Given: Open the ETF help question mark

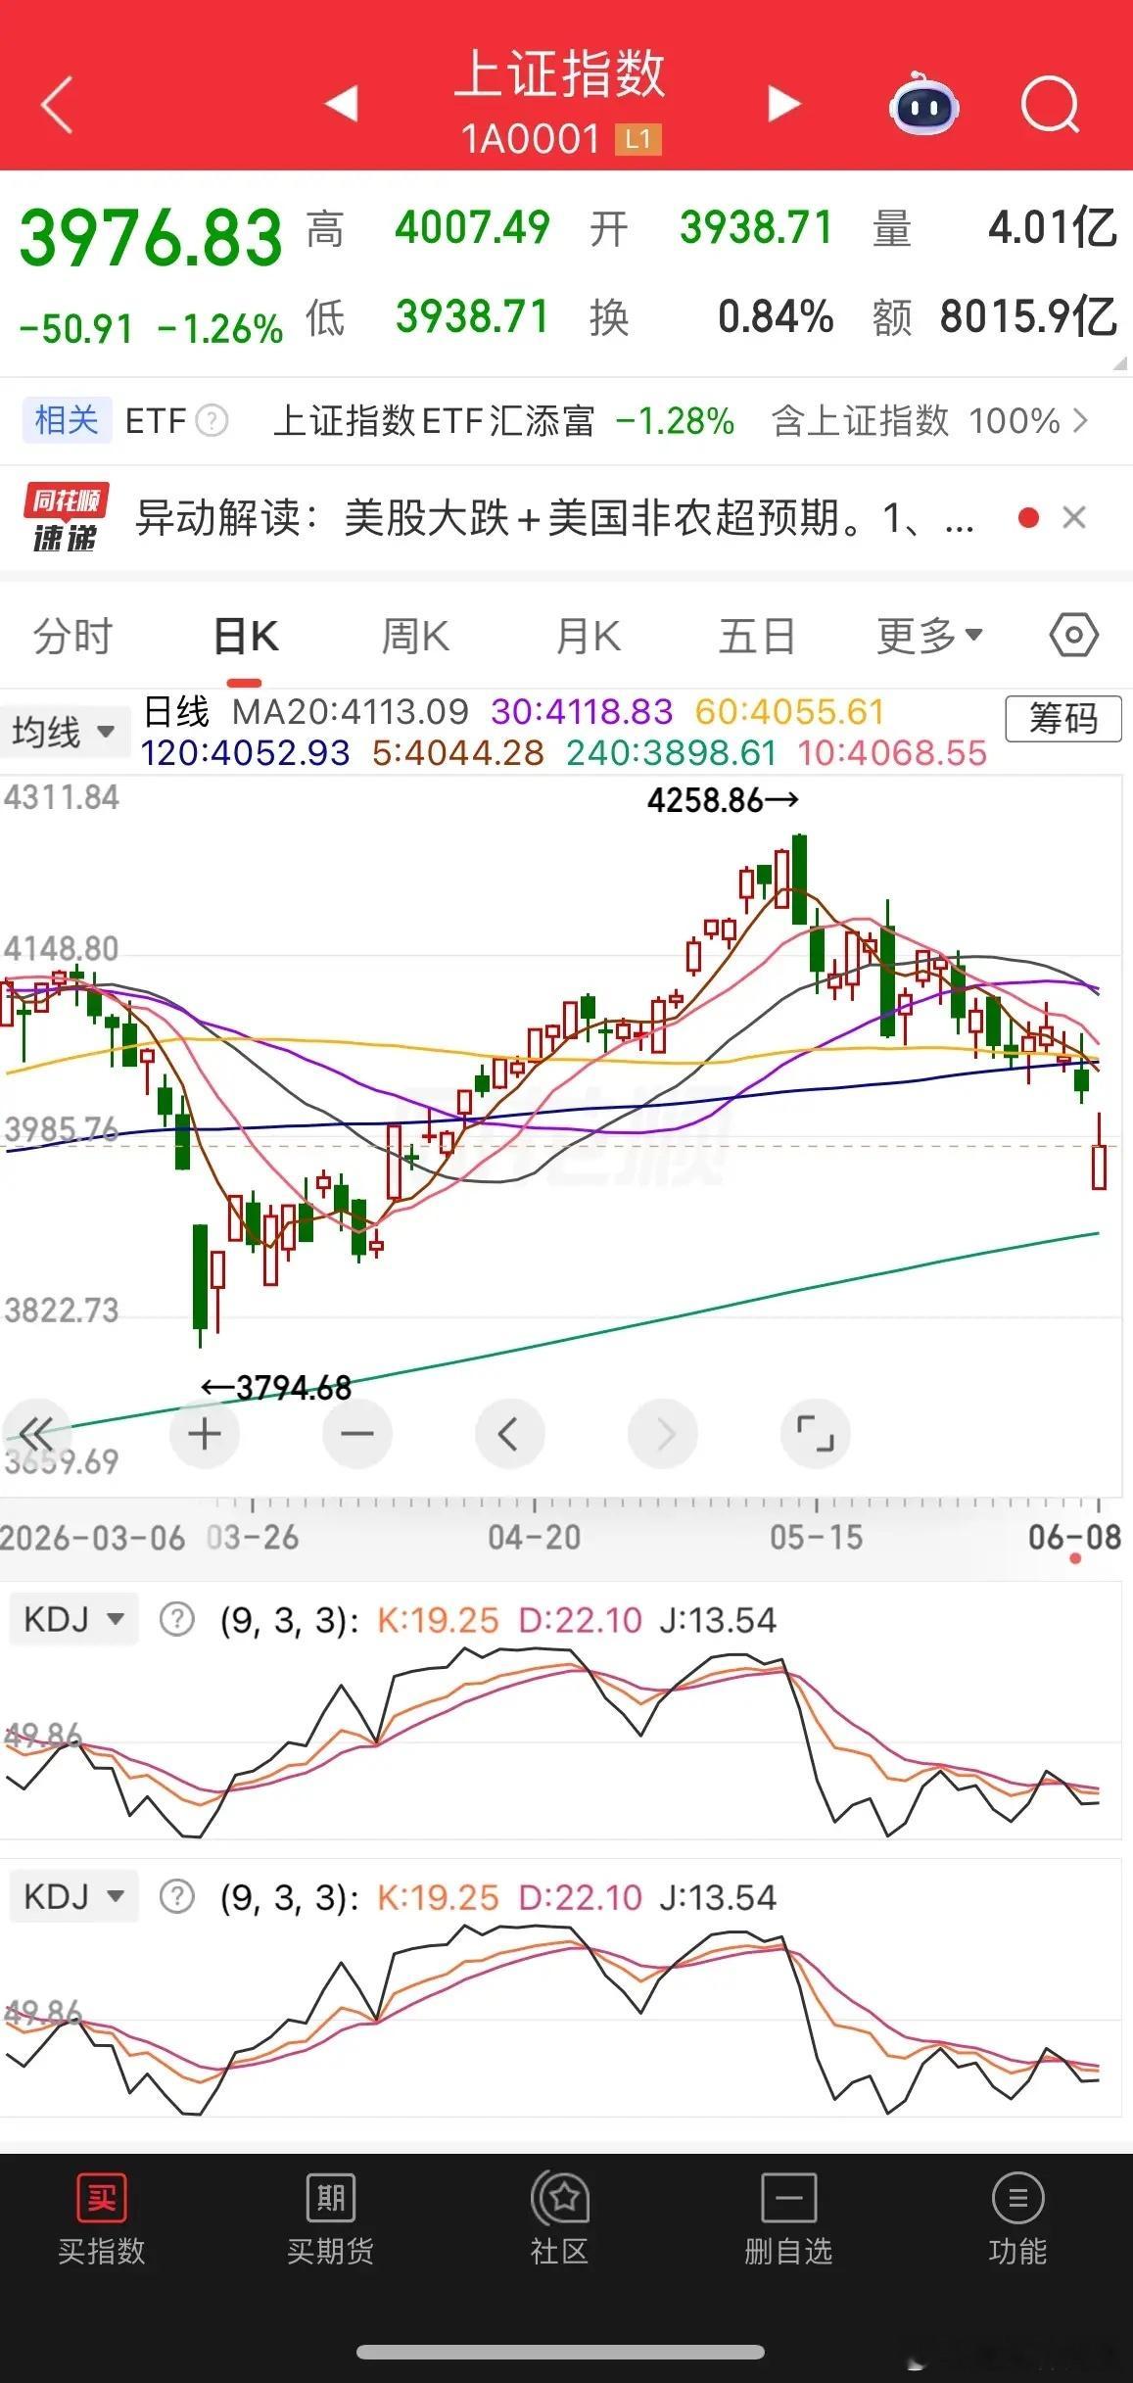Looking at the screenshot, I should point(212,421).
